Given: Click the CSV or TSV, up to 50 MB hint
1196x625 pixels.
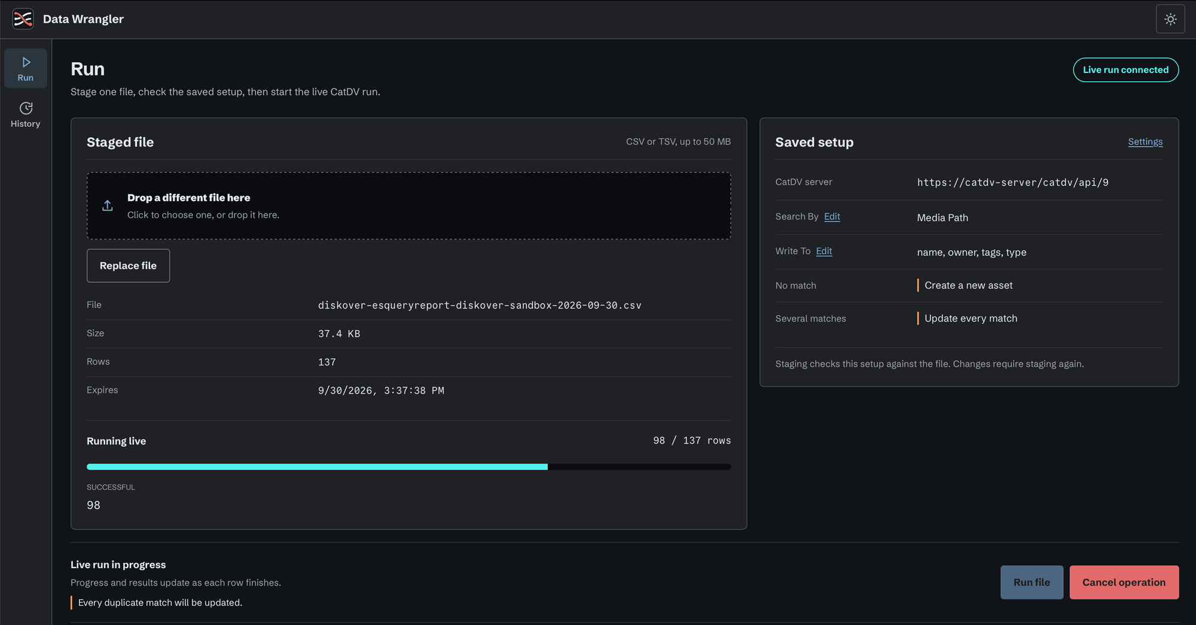Looking at the screenshot, I should point(678,142).
